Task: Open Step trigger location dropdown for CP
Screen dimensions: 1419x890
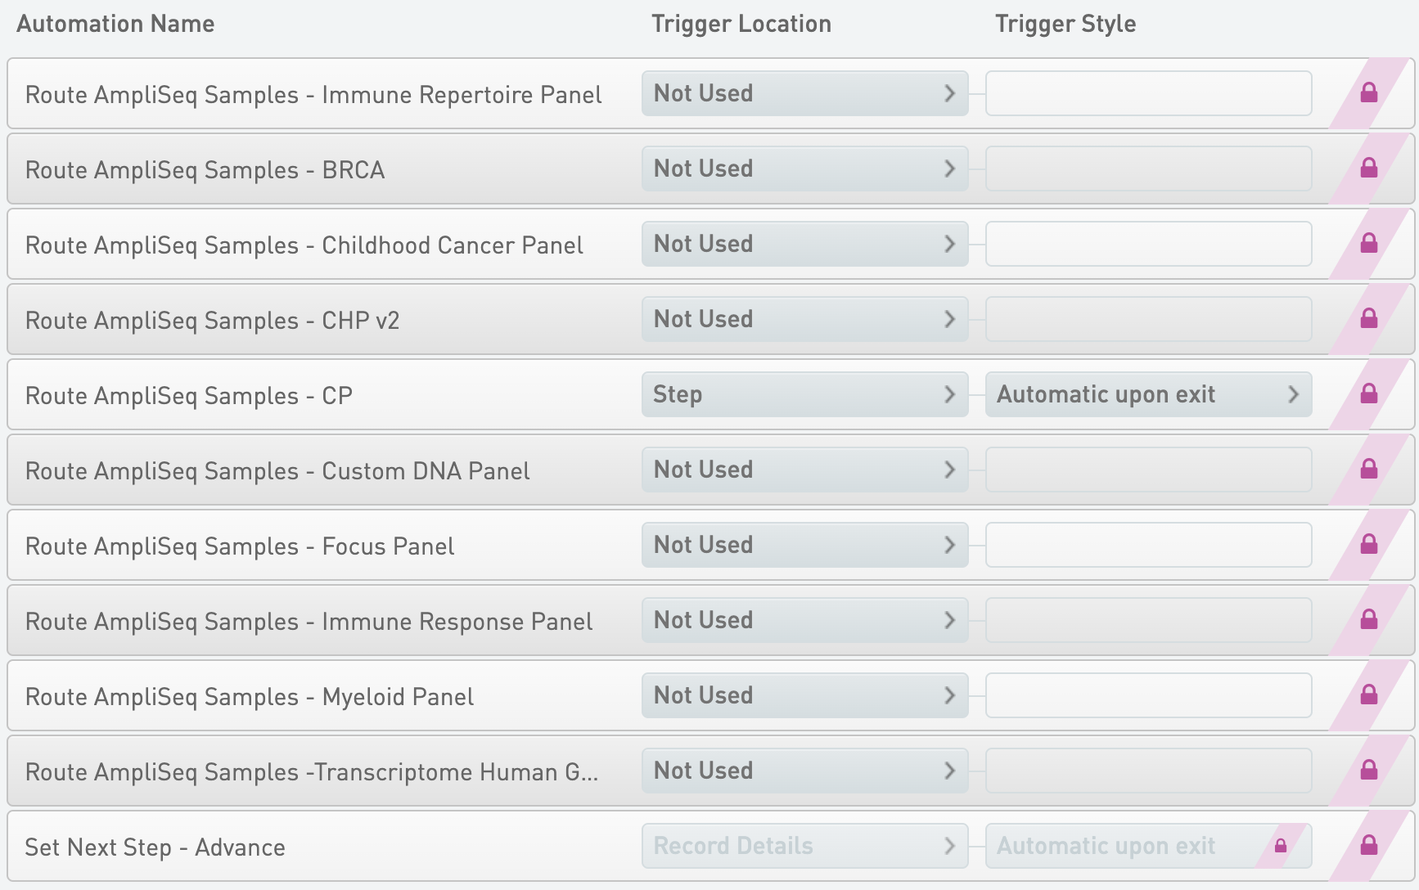Action: tap(804, 394)
